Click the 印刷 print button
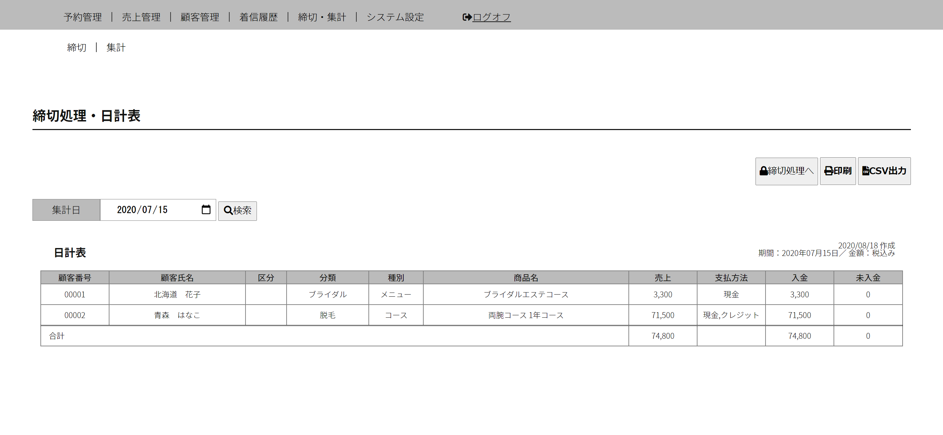Viewport: 943px width, 435px height. pos(838,171)
